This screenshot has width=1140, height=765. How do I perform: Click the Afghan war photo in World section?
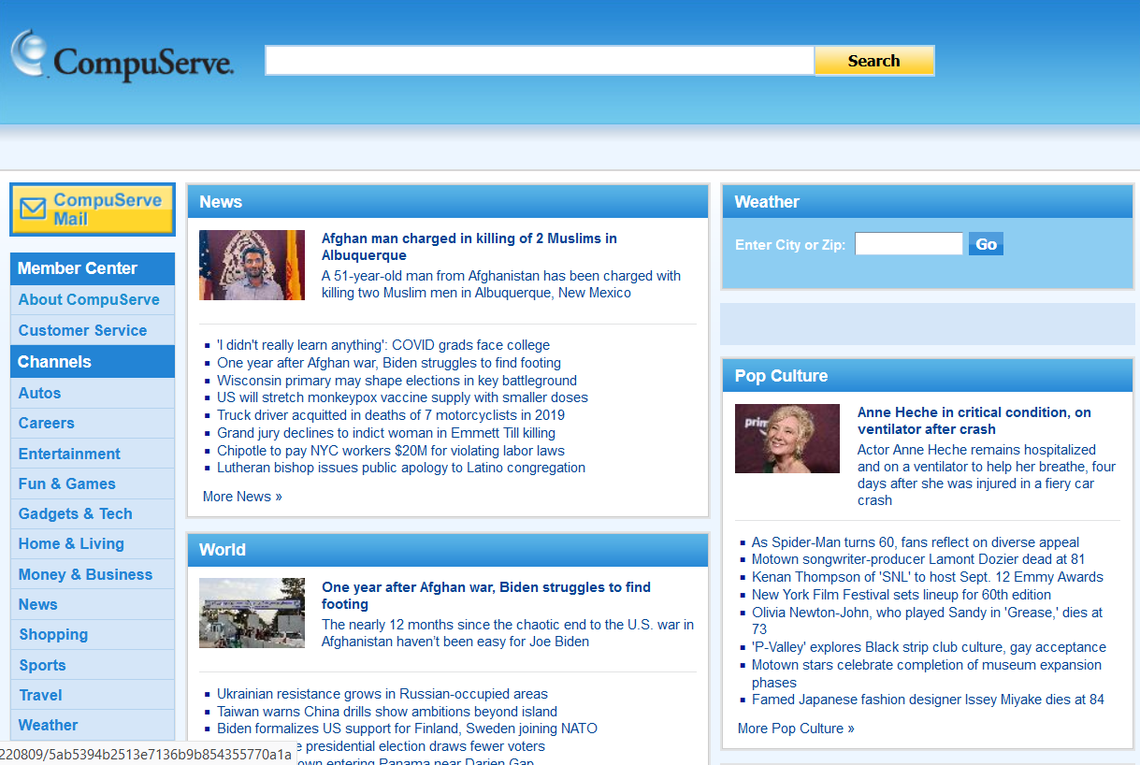coord(251,613)
